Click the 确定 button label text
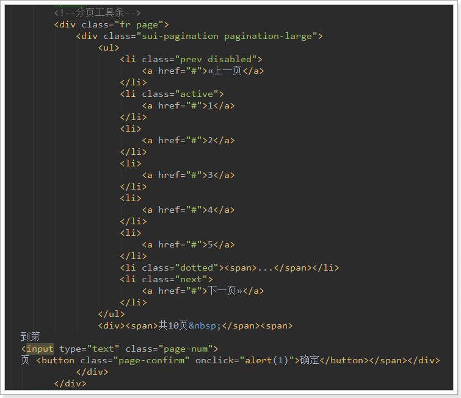461x398 pixels. point(310,360)
